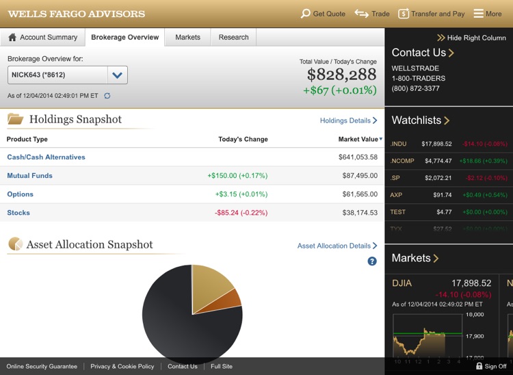This screenshot has width=513, height=375.
Task: Switch to the Brokerage Overview tab
Action: 125,37
